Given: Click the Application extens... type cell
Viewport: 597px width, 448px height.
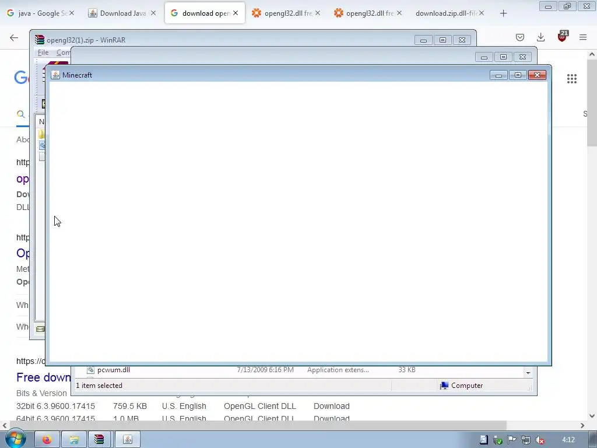Looking at the screenshot, I should [x=338, y=370].
